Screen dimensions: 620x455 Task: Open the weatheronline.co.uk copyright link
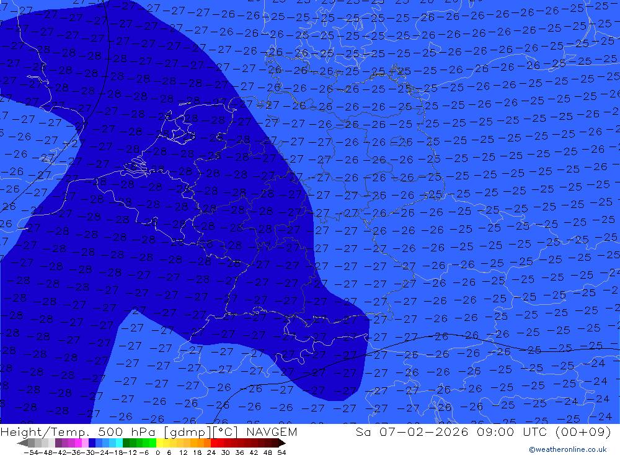click(x=567, y=449)
